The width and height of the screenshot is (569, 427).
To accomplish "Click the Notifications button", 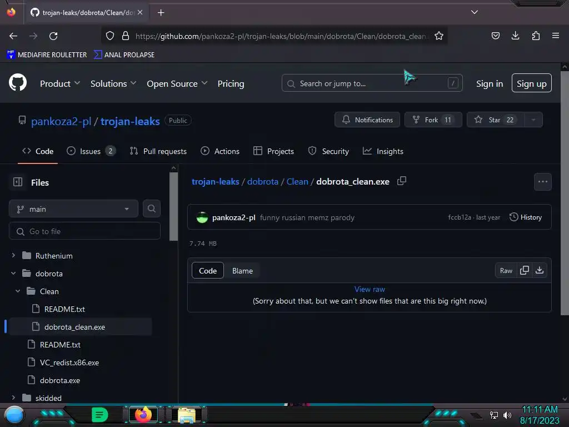I will pos(367,120).
